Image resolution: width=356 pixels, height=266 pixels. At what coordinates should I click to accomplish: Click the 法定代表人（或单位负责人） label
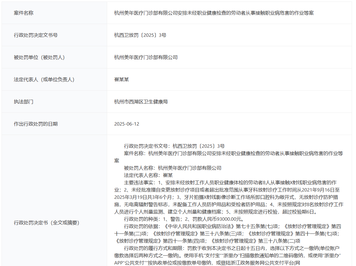[x=44, y=80]
